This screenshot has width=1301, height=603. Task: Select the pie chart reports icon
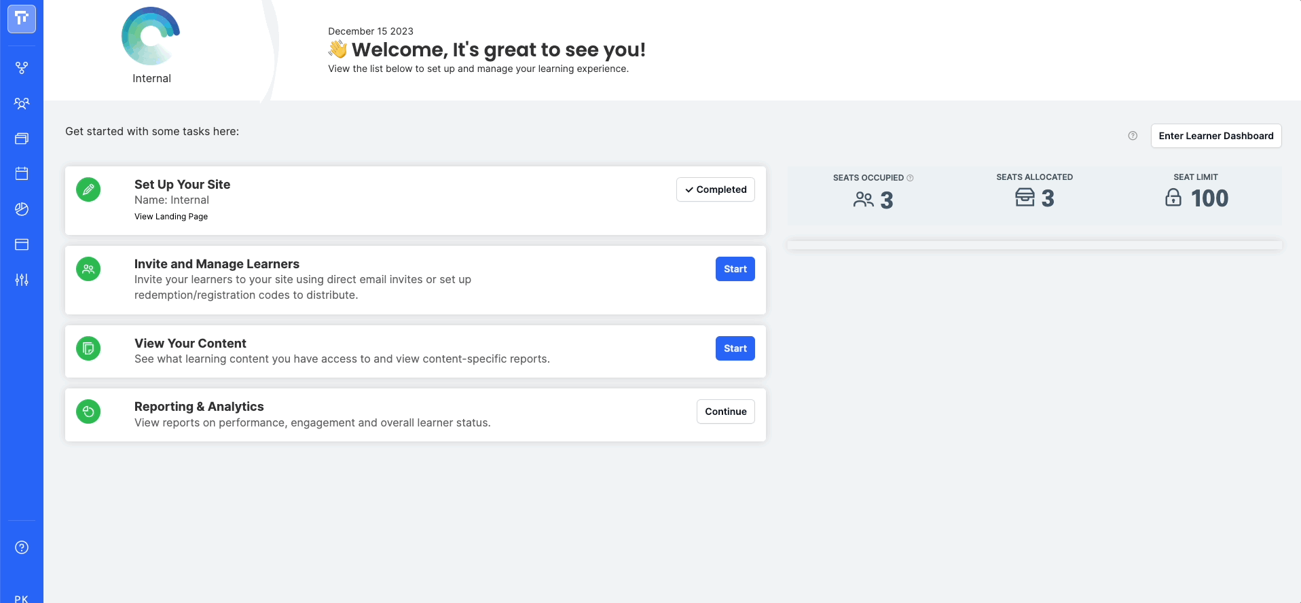point(22,209)
